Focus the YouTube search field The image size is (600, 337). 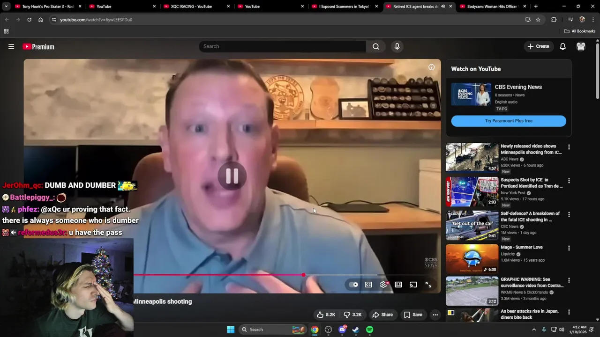282,46
